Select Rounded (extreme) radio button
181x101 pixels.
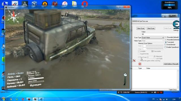click(x=166, y=40)
